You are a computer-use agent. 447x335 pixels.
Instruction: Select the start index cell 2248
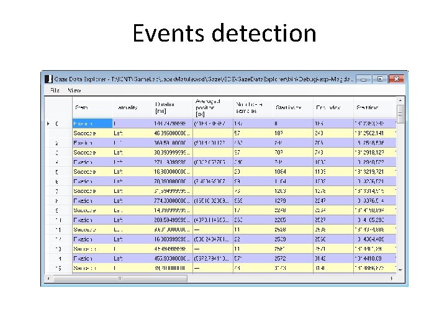coord(293,210)
